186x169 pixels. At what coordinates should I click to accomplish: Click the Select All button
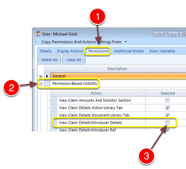point(49,60)
